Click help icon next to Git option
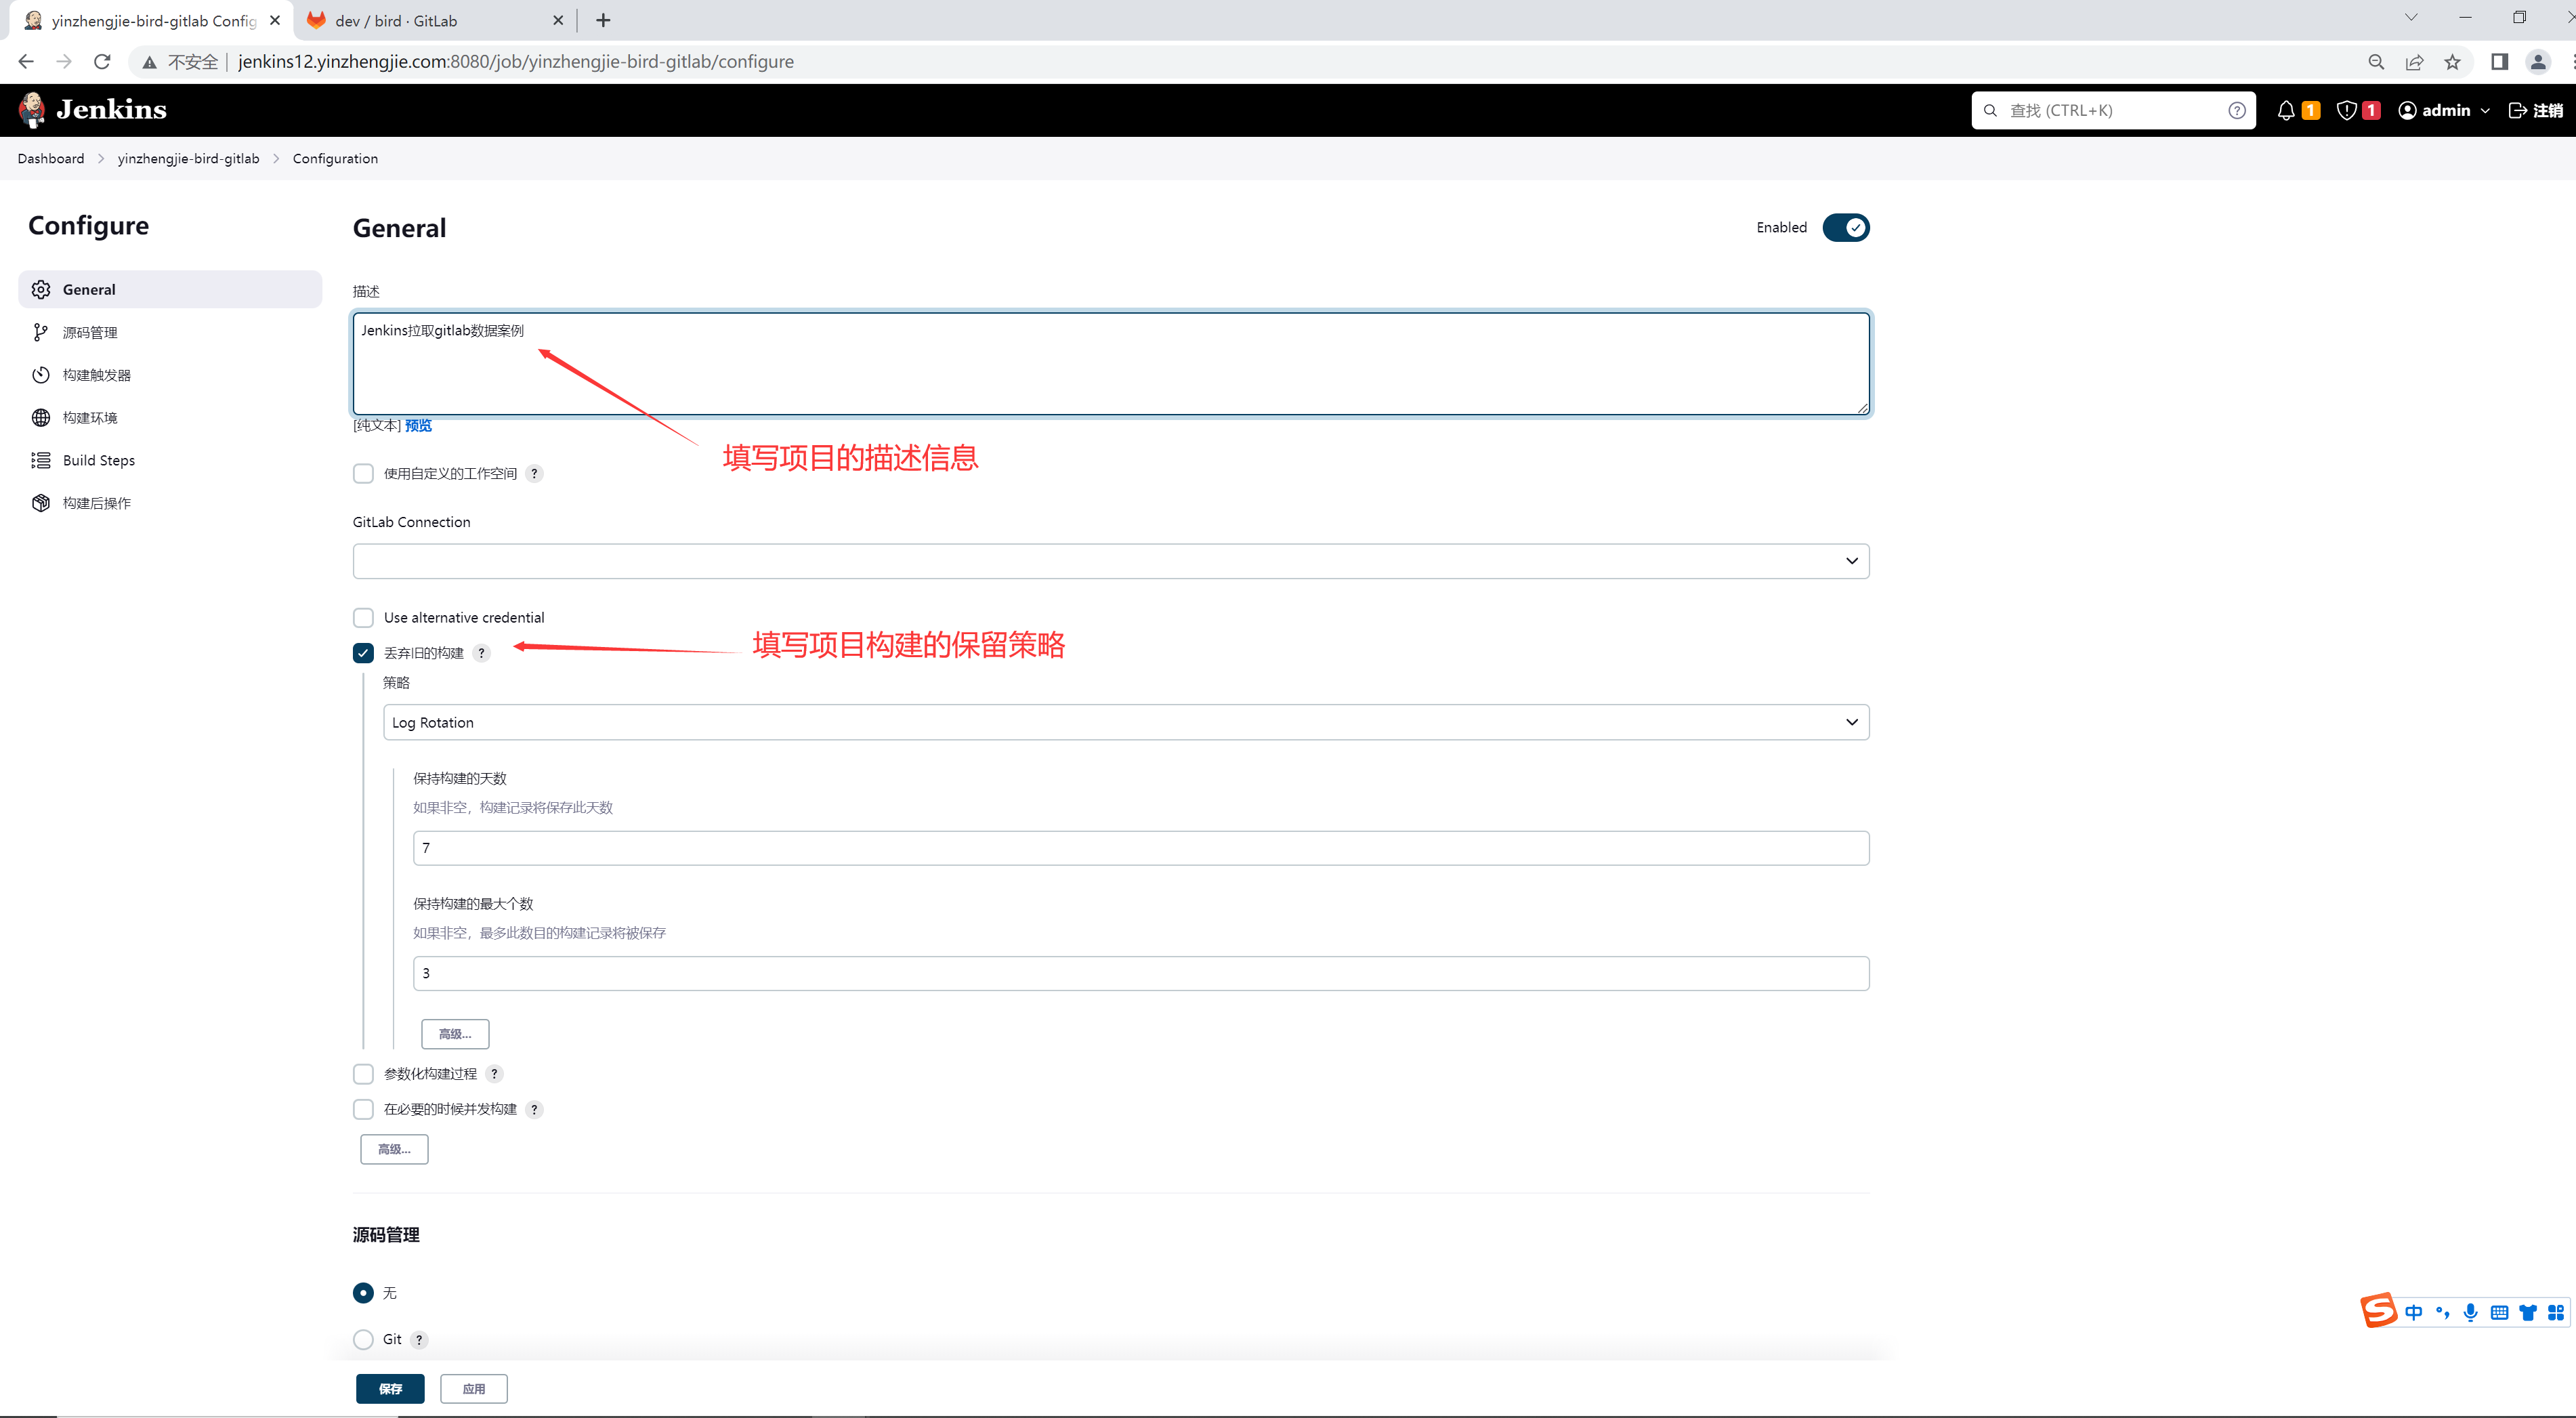Screen dimensions: 2576x1418 click(419, 1340)
